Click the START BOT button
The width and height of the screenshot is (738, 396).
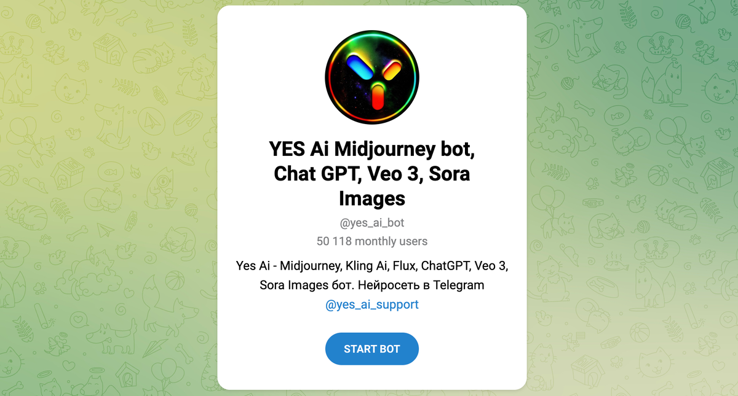[372, 349]
